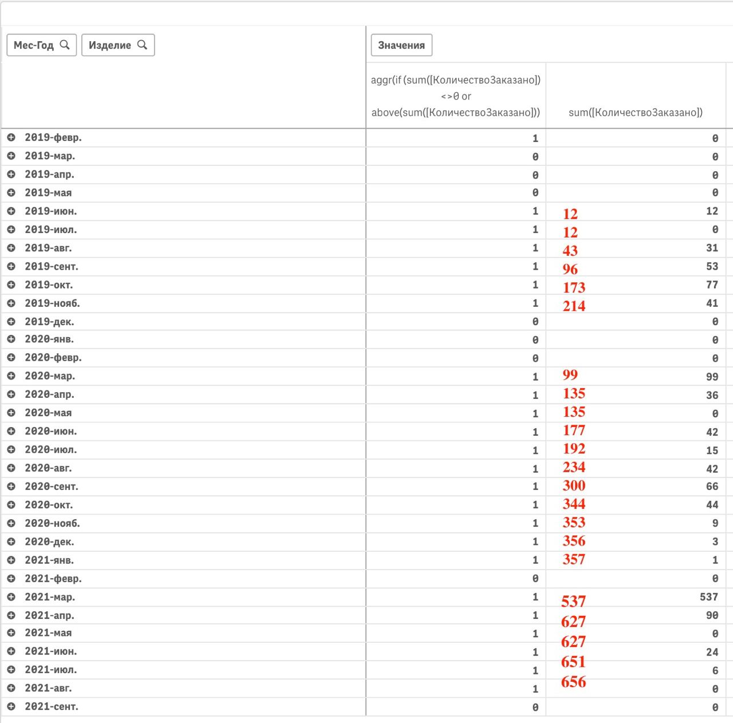The height and width of the screenshot is (723, 733).
Task: Expand the 2021-янв. row
Action: pos(11,560)
